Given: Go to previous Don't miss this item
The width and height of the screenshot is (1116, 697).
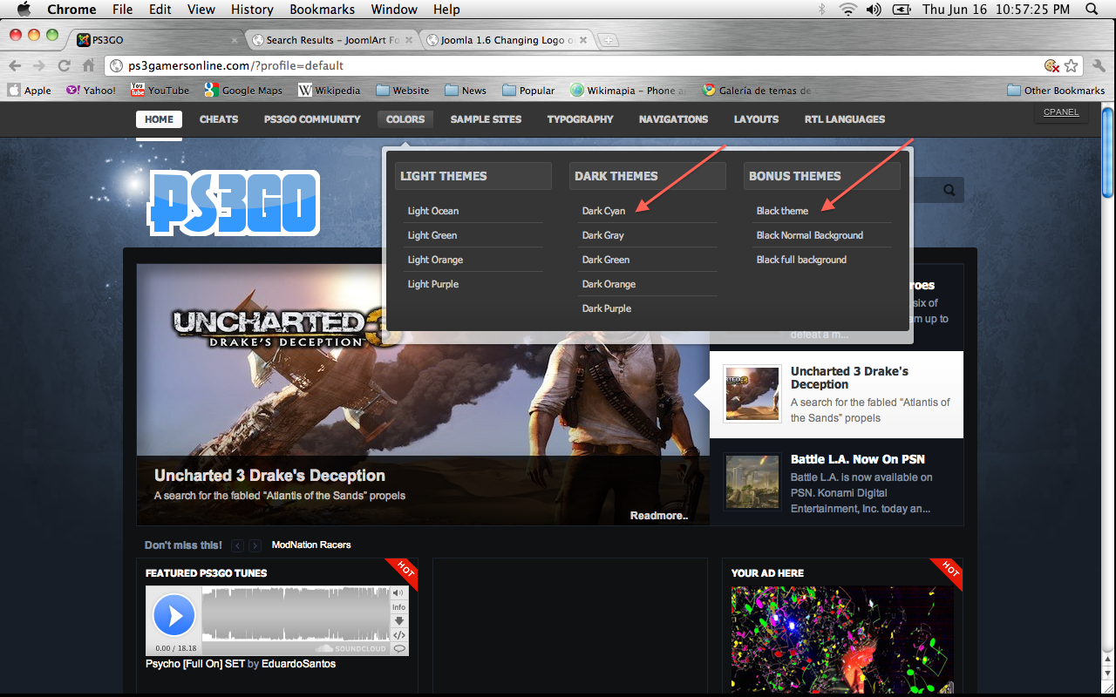Looking at the screenshot, I should 237,545.
